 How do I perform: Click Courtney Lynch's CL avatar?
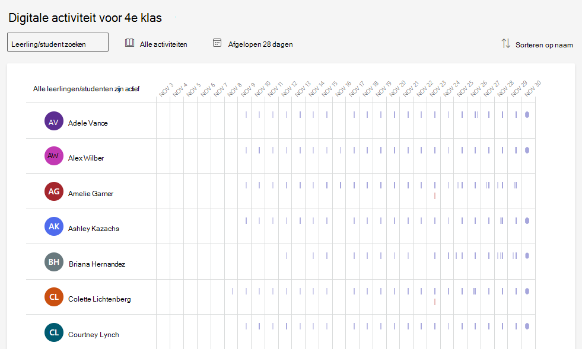point(54,332)
